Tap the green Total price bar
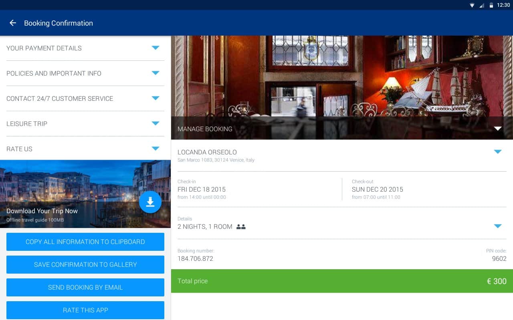The image size is (513, 320). click(341, 281)
